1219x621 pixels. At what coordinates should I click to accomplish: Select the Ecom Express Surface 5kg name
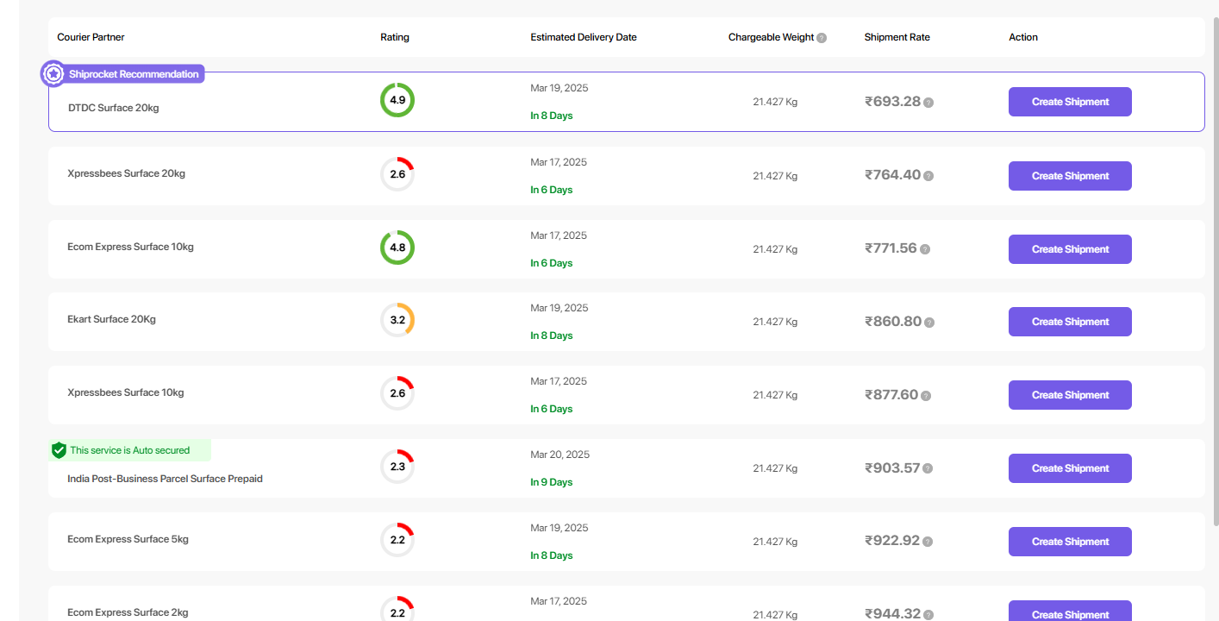point(128,539)
